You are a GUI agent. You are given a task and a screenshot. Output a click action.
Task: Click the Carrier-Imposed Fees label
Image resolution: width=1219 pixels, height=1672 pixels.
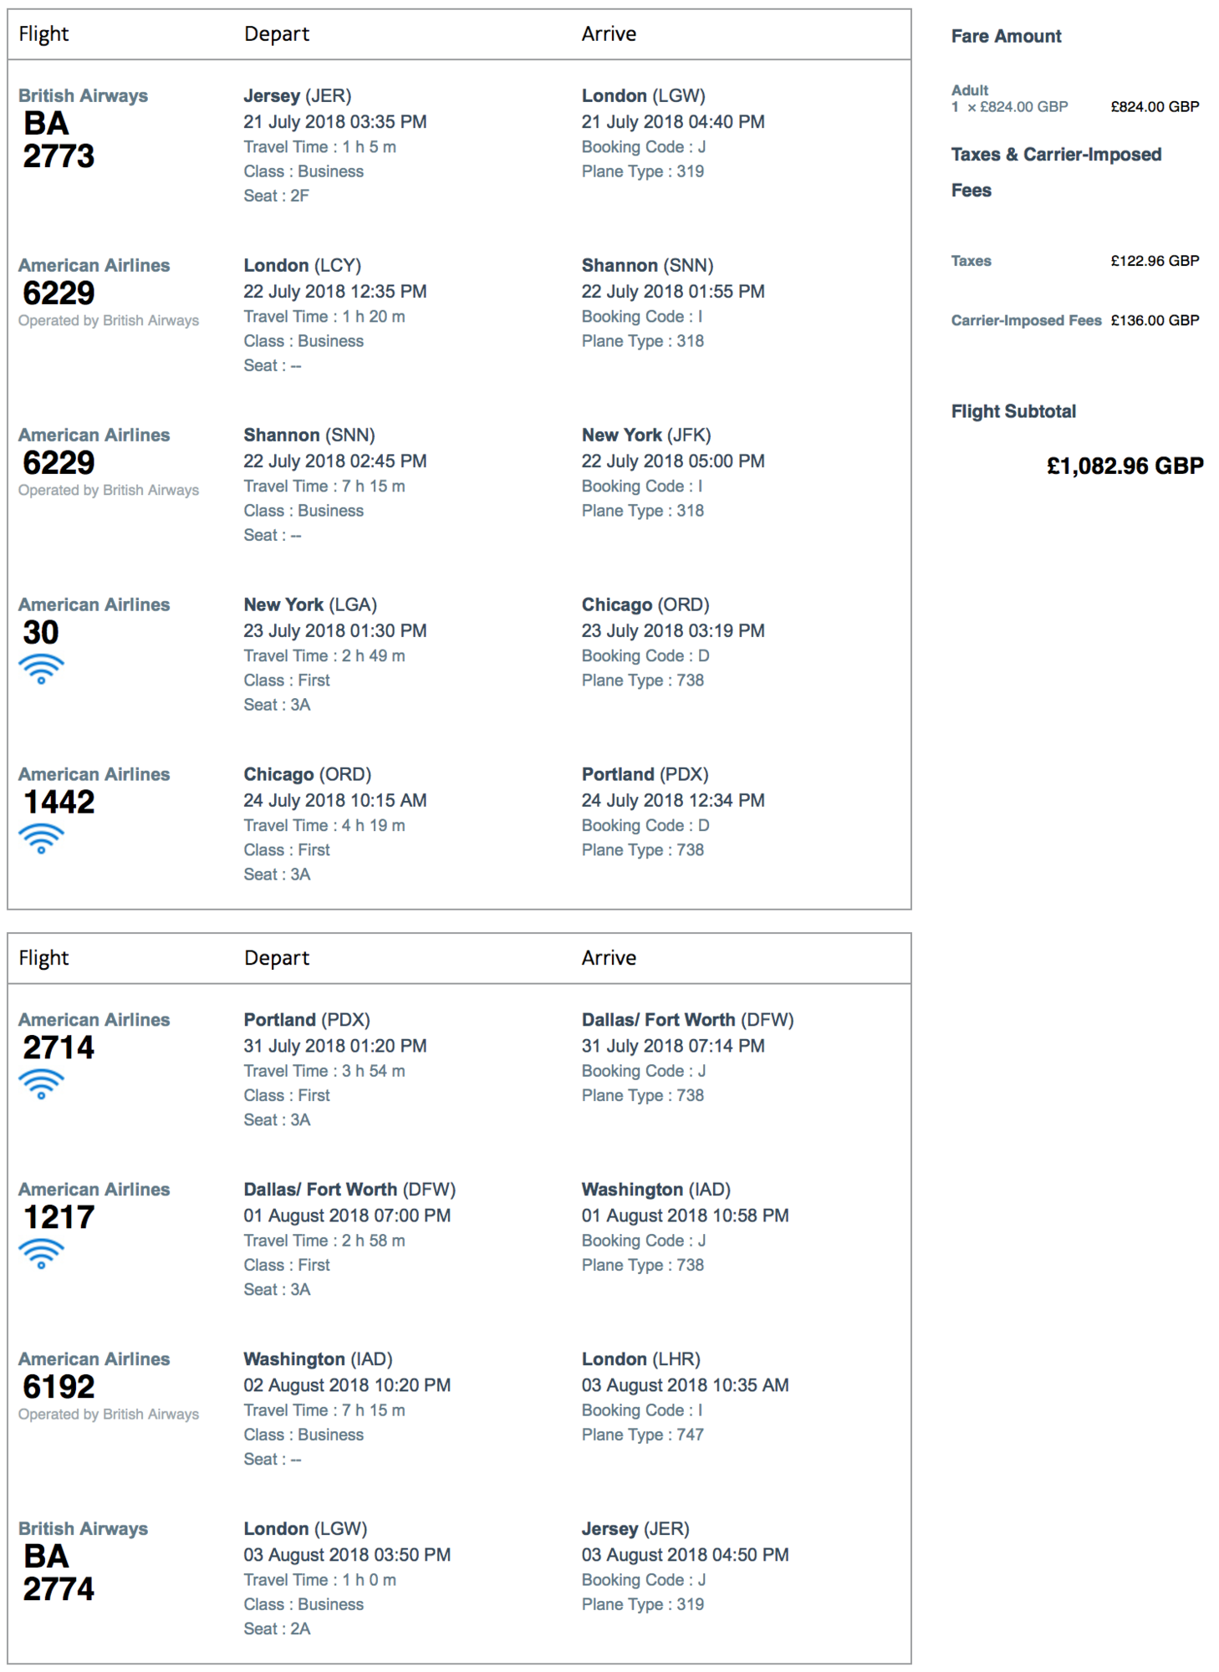click(1026, 320)
